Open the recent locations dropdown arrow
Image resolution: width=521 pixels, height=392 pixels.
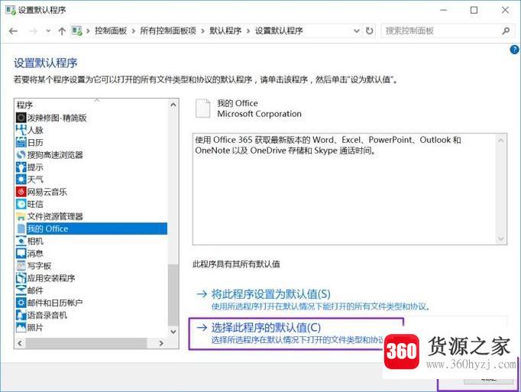(x=48, y=31)
